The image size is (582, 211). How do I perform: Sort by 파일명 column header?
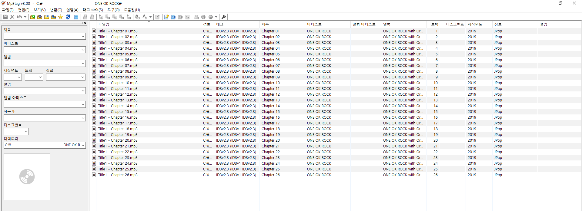click(149, 24)
